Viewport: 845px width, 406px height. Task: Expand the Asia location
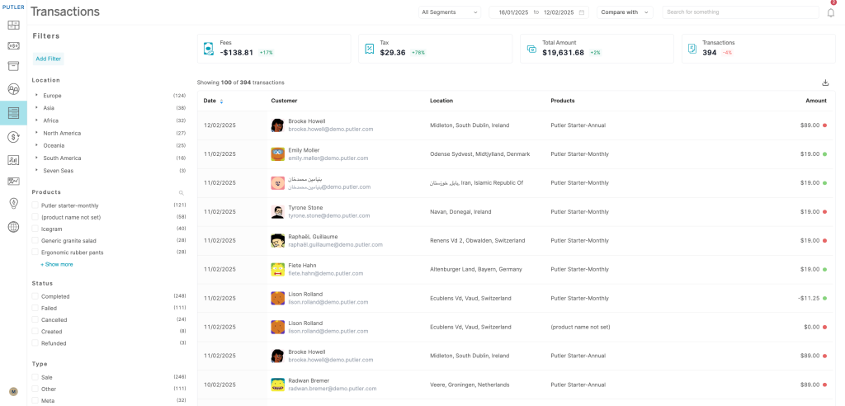point(36,107)
